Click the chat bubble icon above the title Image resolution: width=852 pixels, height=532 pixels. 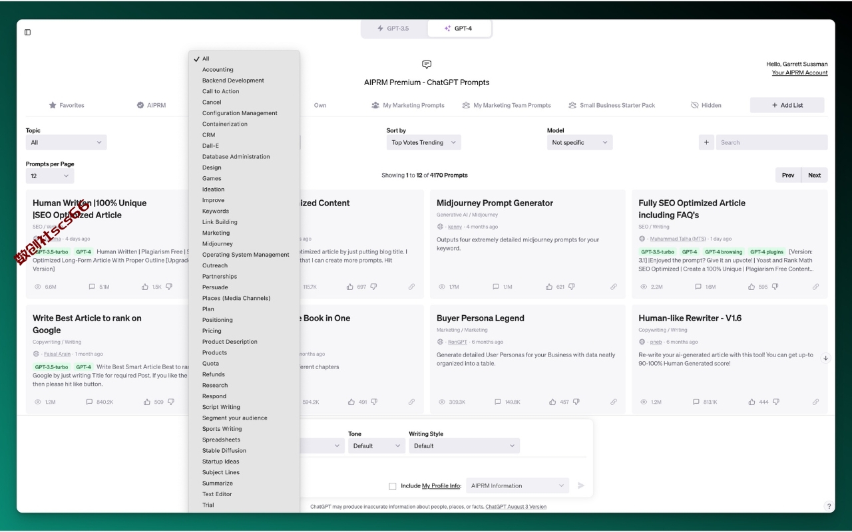tap(427, 65)
